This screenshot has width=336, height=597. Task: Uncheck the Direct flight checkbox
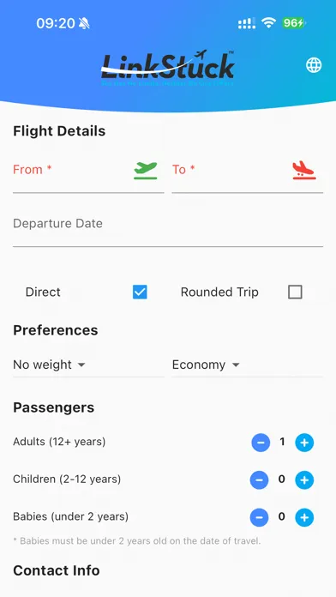[x=140, y=292]
